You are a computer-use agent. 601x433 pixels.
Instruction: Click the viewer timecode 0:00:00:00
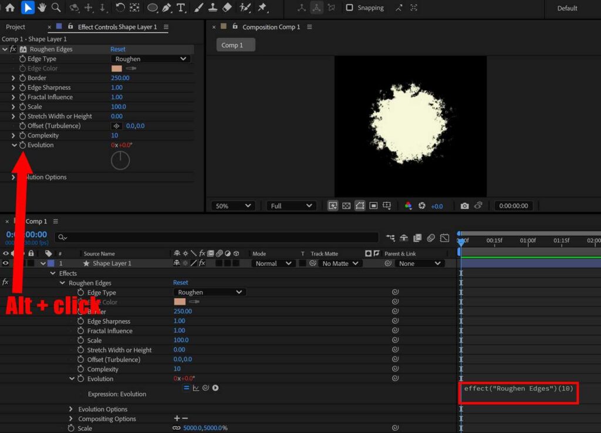pyautogui.click(x=513, y=206)
